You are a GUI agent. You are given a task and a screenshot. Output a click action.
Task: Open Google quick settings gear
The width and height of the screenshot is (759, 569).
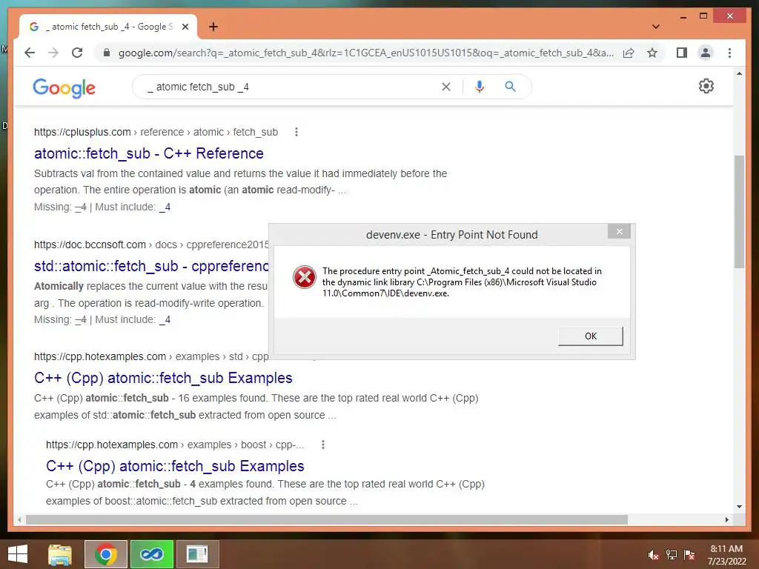pos(706,86)
